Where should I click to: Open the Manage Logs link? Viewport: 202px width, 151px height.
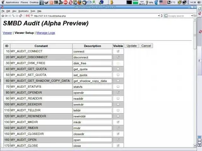45,33
